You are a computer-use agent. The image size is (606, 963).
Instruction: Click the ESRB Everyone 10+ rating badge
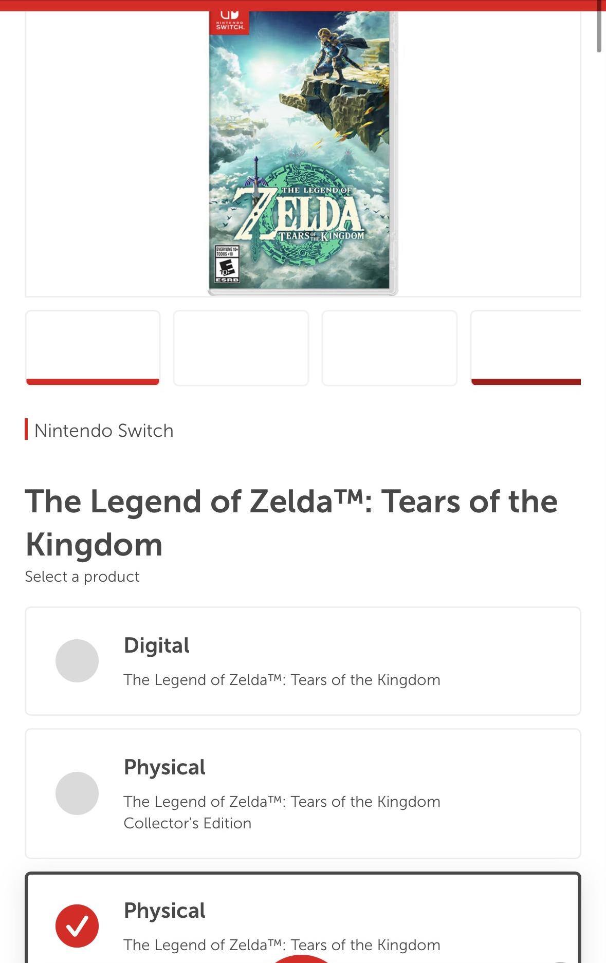[227, 264]
